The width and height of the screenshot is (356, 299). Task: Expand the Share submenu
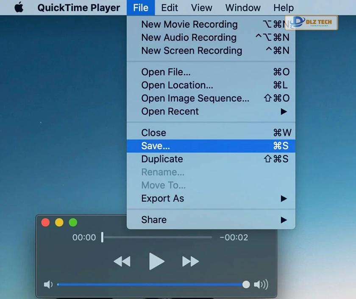click(211, 220)
